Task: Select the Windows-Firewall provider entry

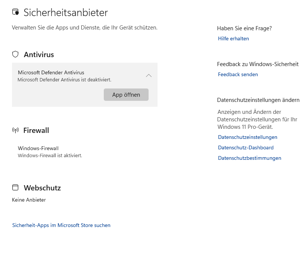Action: tap(85, 152)
